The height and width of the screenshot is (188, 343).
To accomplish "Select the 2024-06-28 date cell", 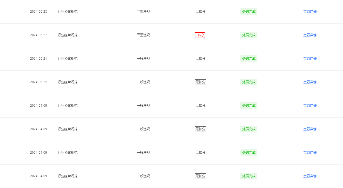I will click(38, 12).
